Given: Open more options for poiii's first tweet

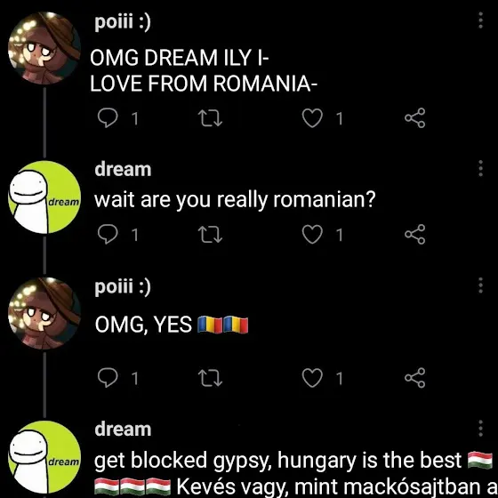Looking at the screenshot, I should tap(480, 20).
